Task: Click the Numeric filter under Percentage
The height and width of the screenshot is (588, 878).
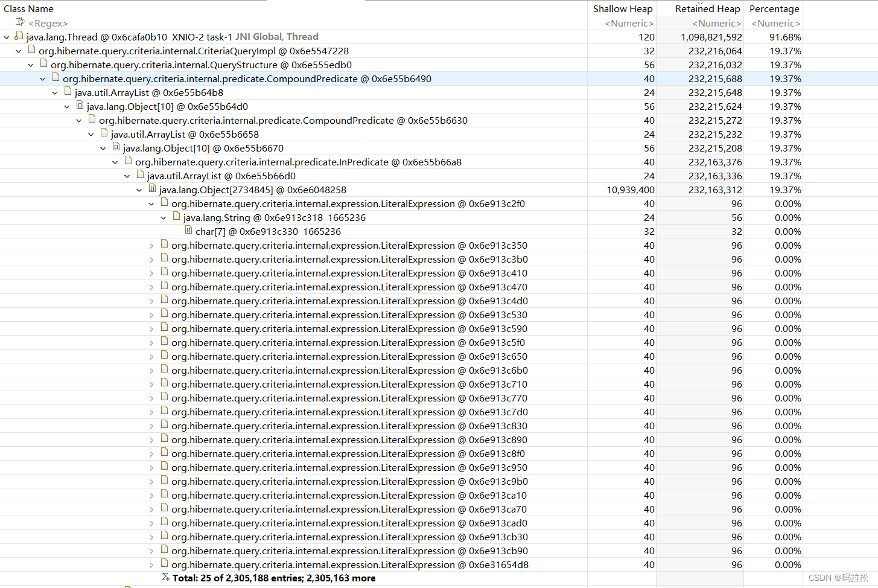Action: [775, 23]
